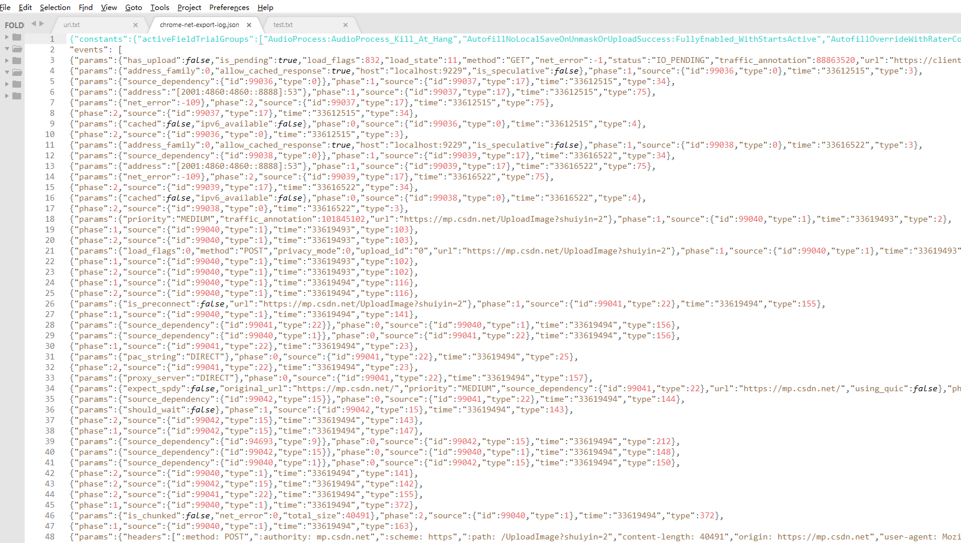The image size is (961, 543).
Task: Click "is_chunked" on line 46
Action: coord(152,515)
